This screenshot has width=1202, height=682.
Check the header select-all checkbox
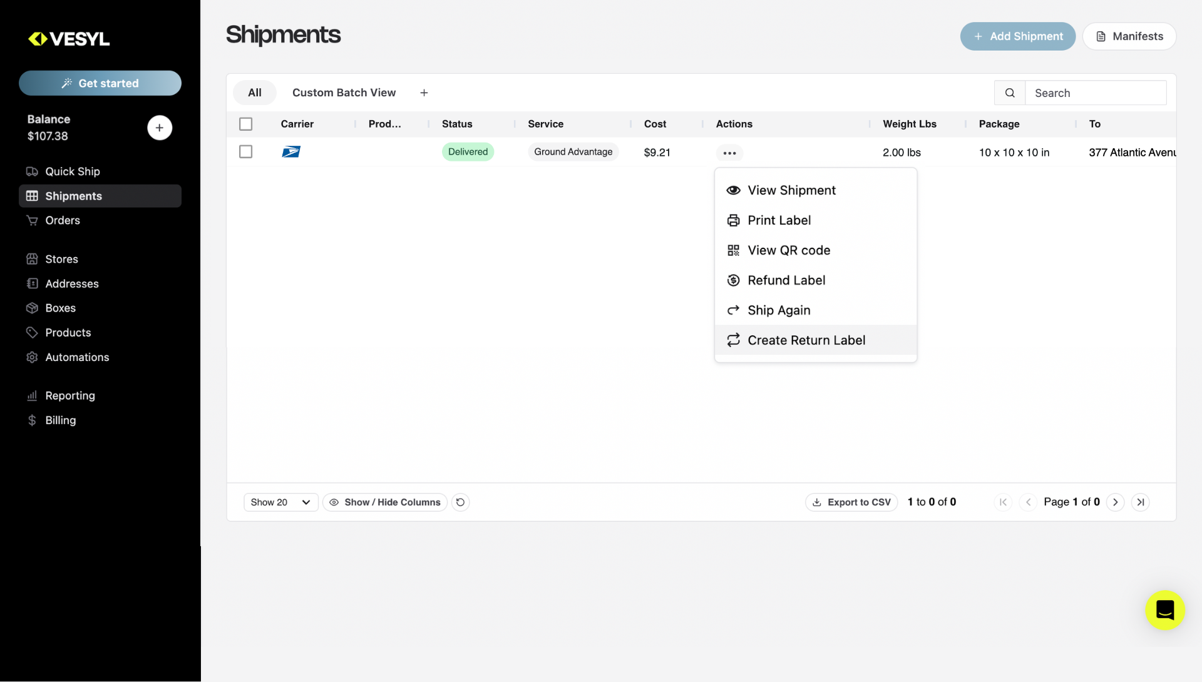245,123
